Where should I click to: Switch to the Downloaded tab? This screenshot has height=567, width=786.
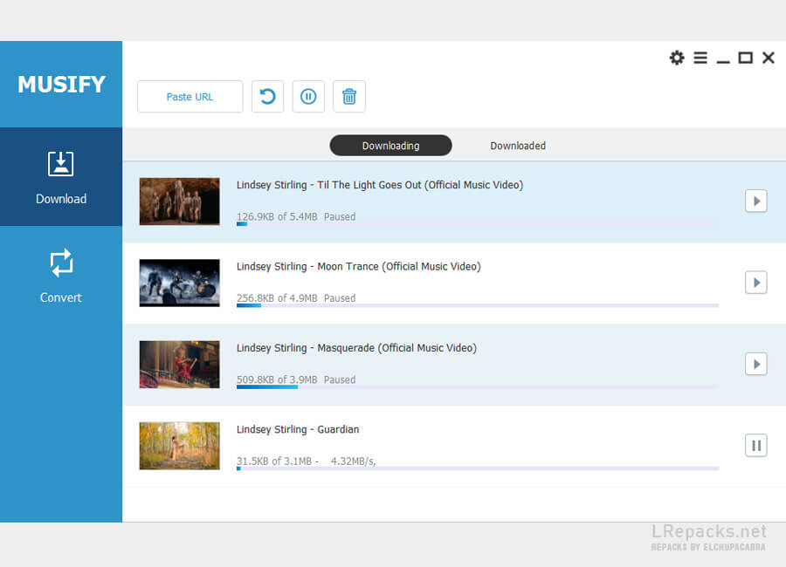point(518,146)
